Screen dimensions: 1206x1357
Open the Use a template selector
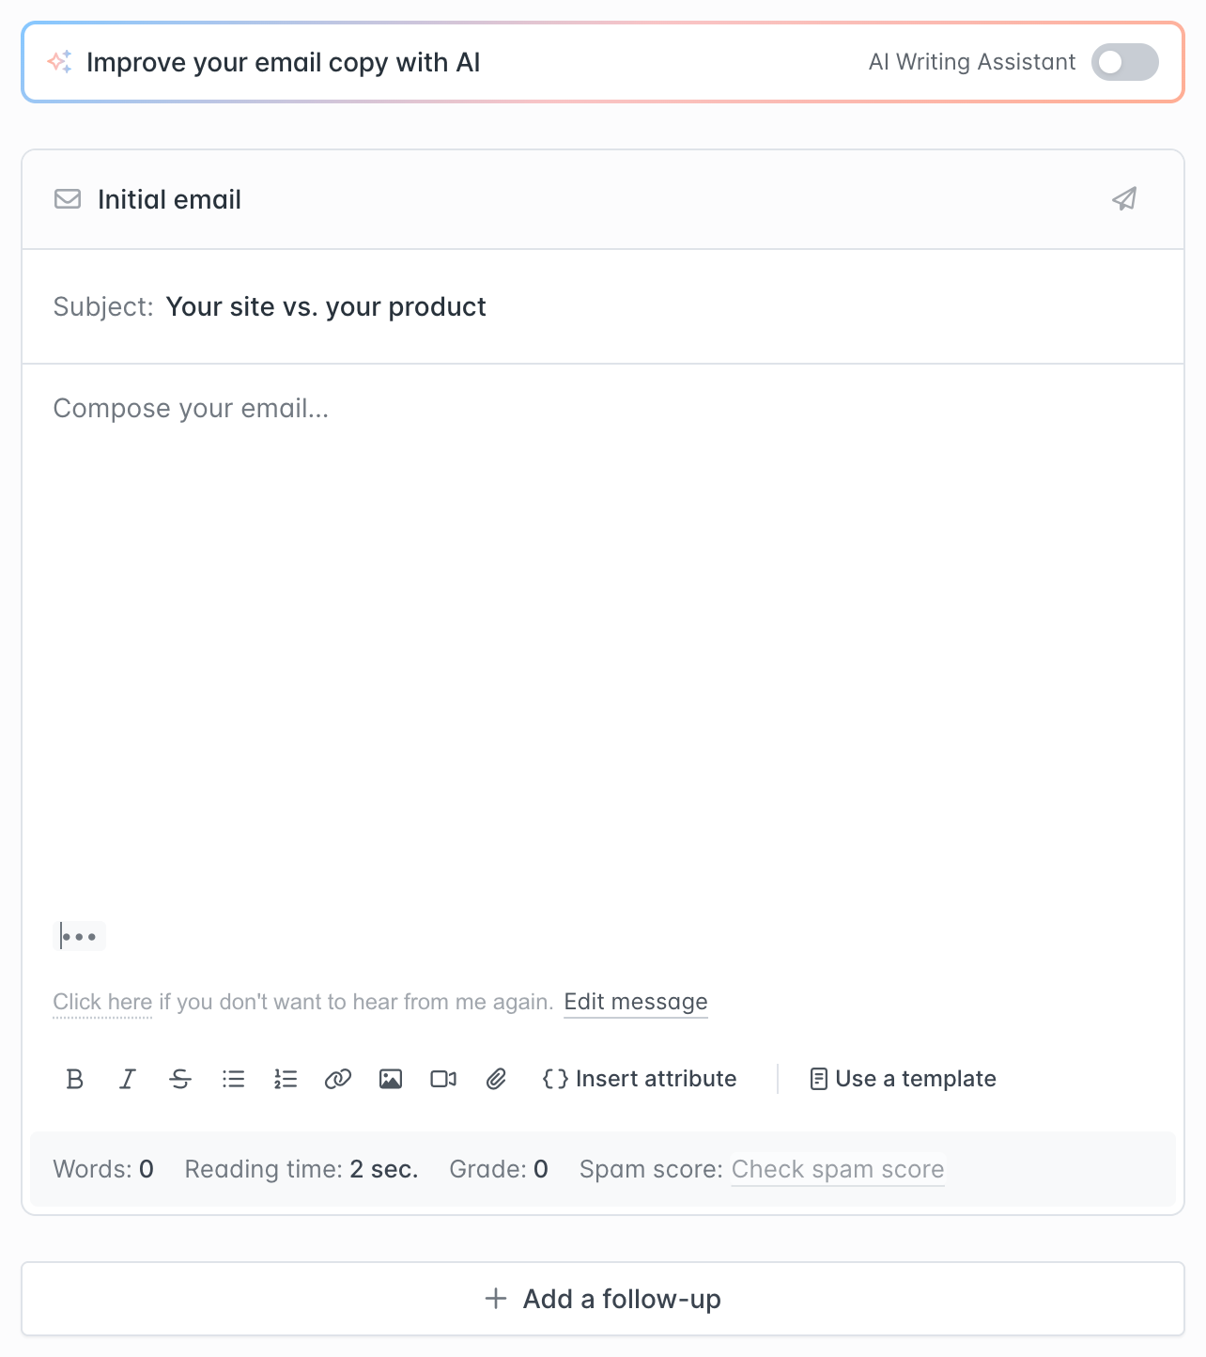point(900,1079)
